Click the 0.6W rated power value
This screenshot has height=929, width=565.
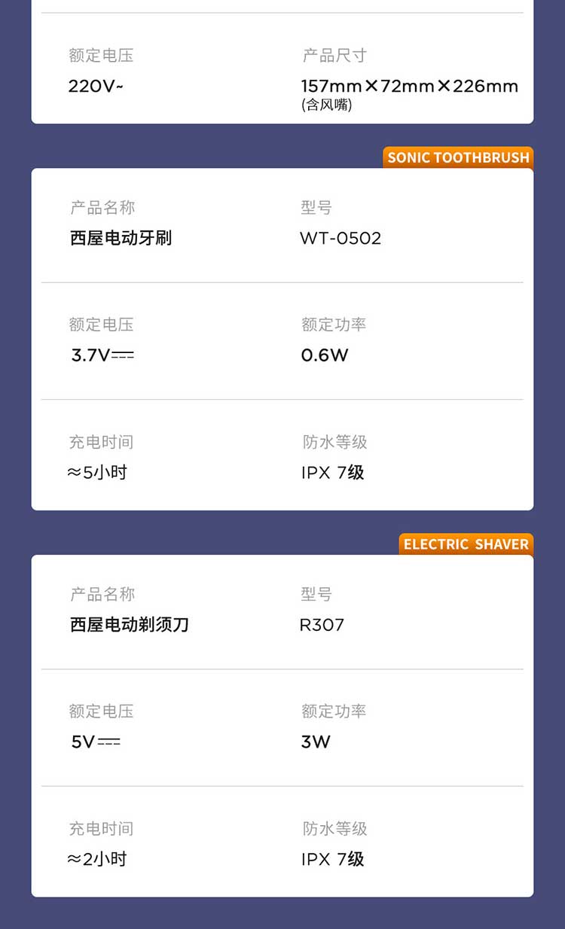click(x=325, y=355)
